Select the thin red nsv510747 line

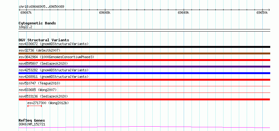coord(144,86)
